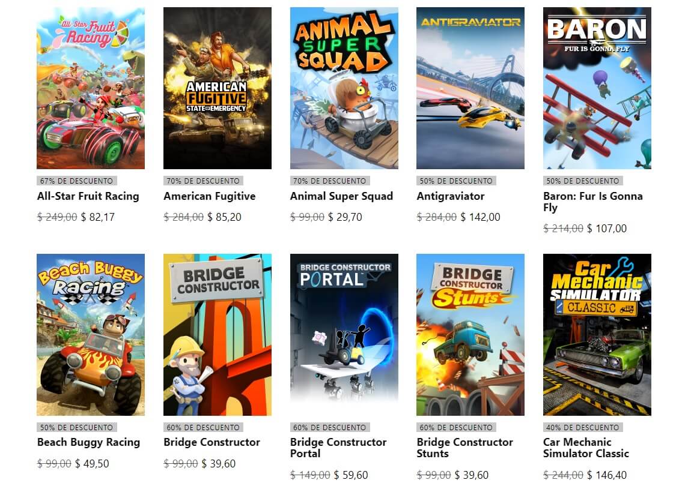Viewport: 688px width, 495px height.
Task: Open the All-Star Fruit Racing cover art
Action: click(x=91, y=88)
